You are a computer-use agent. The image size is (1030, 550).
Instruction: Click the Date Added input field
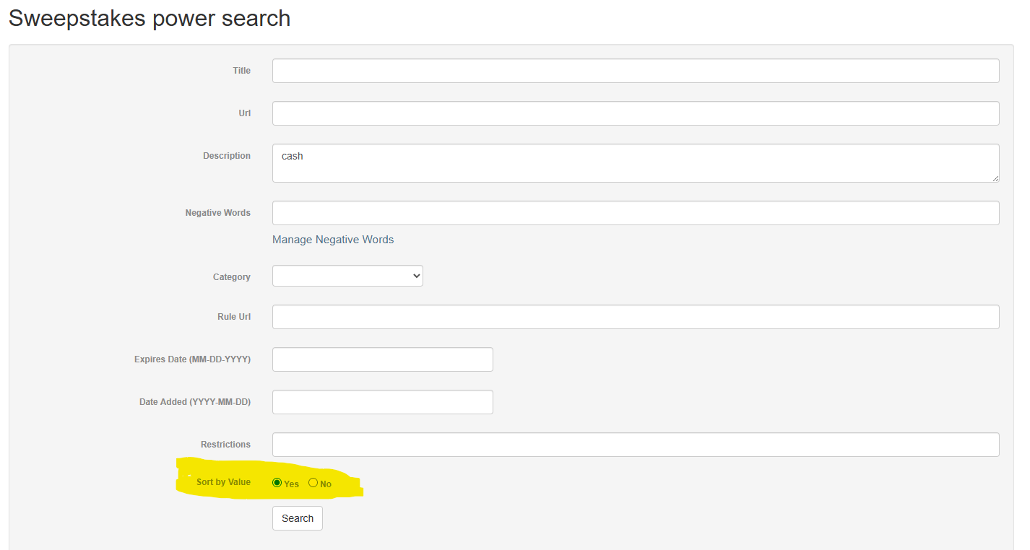coord(382,402)
